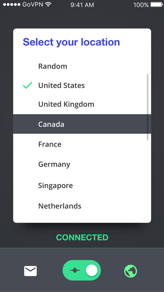Image resolution: width=164 pixels, height=292 pixels.
Task: Choose France from the location list
Action: (x=82, y=144)
